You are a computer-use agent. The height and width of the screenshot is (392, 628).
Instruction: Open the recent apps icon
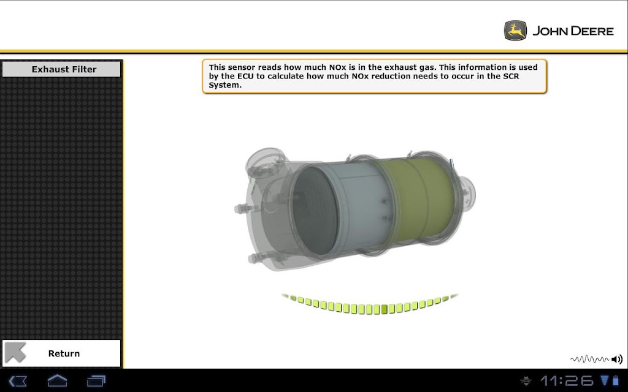point(96,381)
